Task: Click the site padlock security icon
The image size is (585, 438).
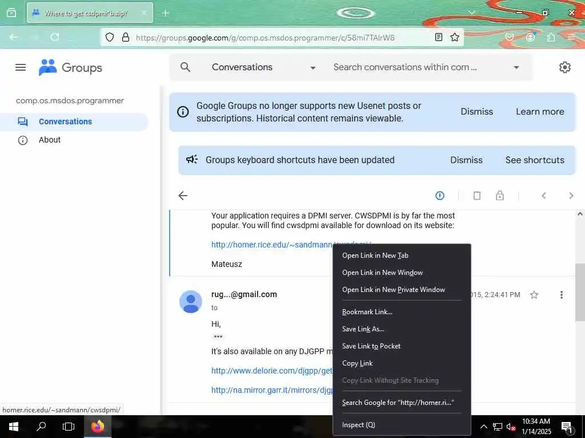Action: tap(126, 37)
